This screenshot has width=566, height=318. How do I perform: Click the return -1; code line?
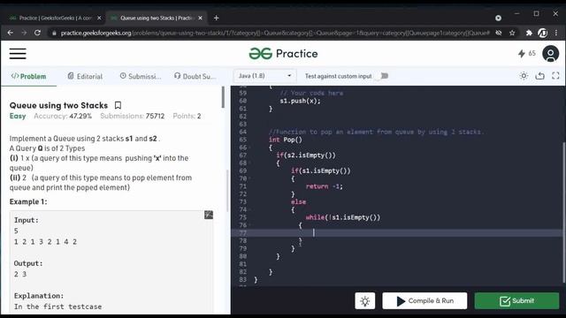[x=325, y=186]
